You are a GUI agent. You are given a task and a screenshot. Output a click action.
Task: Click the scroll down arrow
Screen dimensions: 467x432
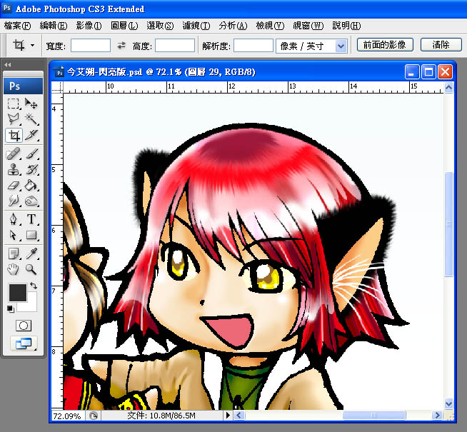pos(448,403)
